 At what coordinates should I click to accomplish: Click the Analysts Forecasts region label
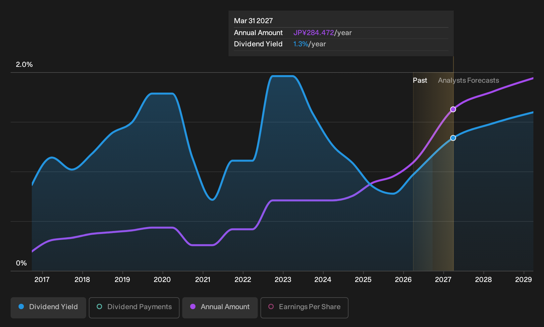(x=468, y=80)
